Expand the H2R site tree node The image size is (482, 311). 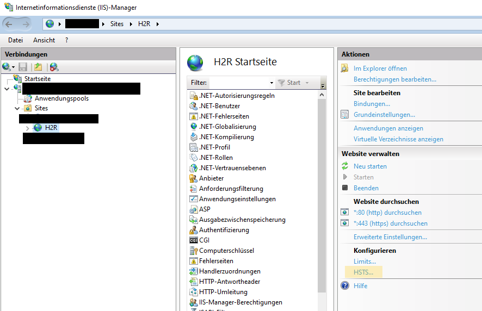click(27, 128)
